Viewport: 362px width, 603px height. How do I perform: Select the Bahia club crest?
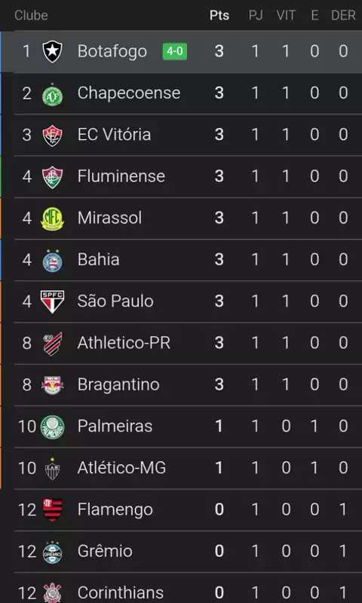(52, 260)
